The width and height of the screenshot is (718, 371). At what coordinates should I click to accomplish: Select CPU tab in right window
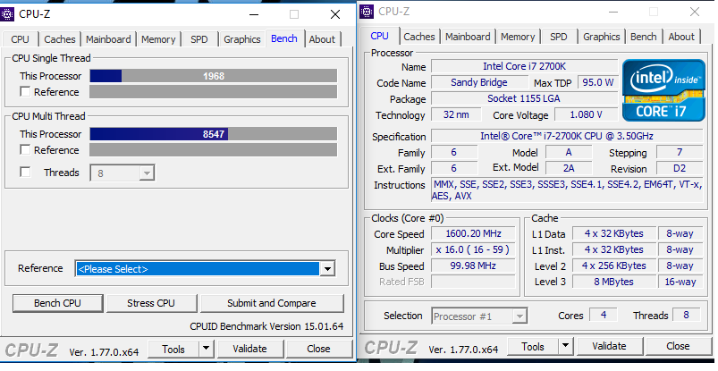click(x=380, y=36)
